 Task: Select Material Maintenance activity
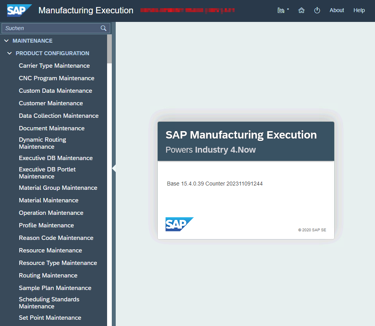[49, 200]
